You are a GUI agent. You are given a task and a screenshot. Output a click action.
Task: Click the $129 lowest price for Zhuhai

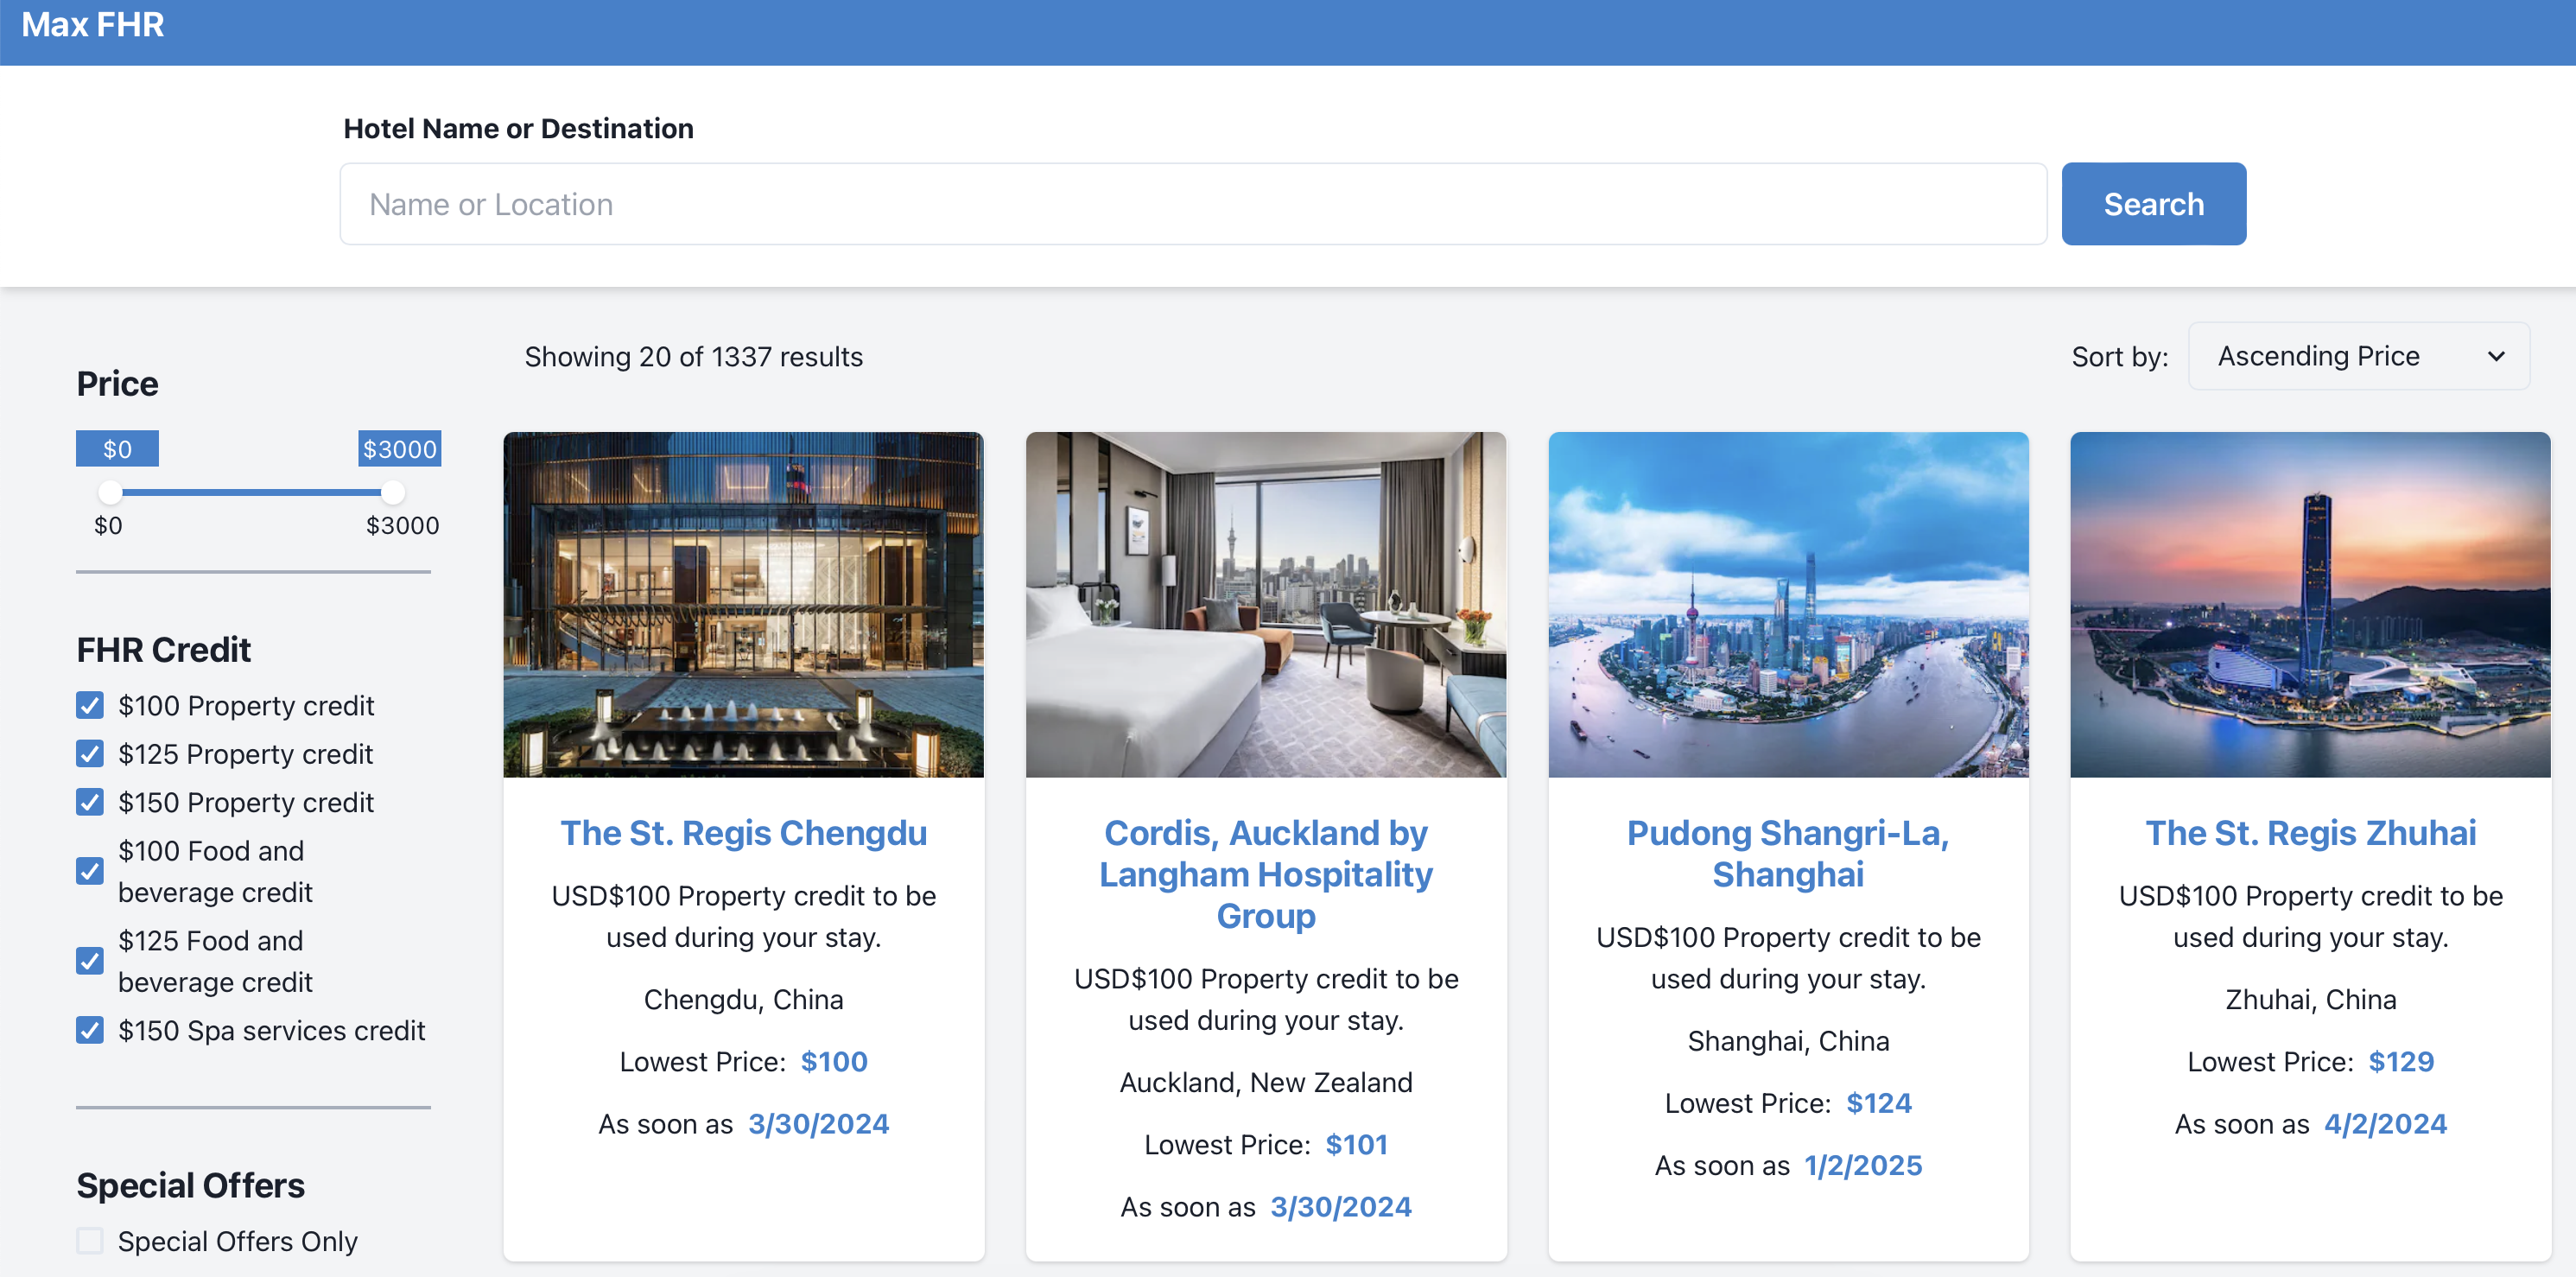pos(2401,1061)
